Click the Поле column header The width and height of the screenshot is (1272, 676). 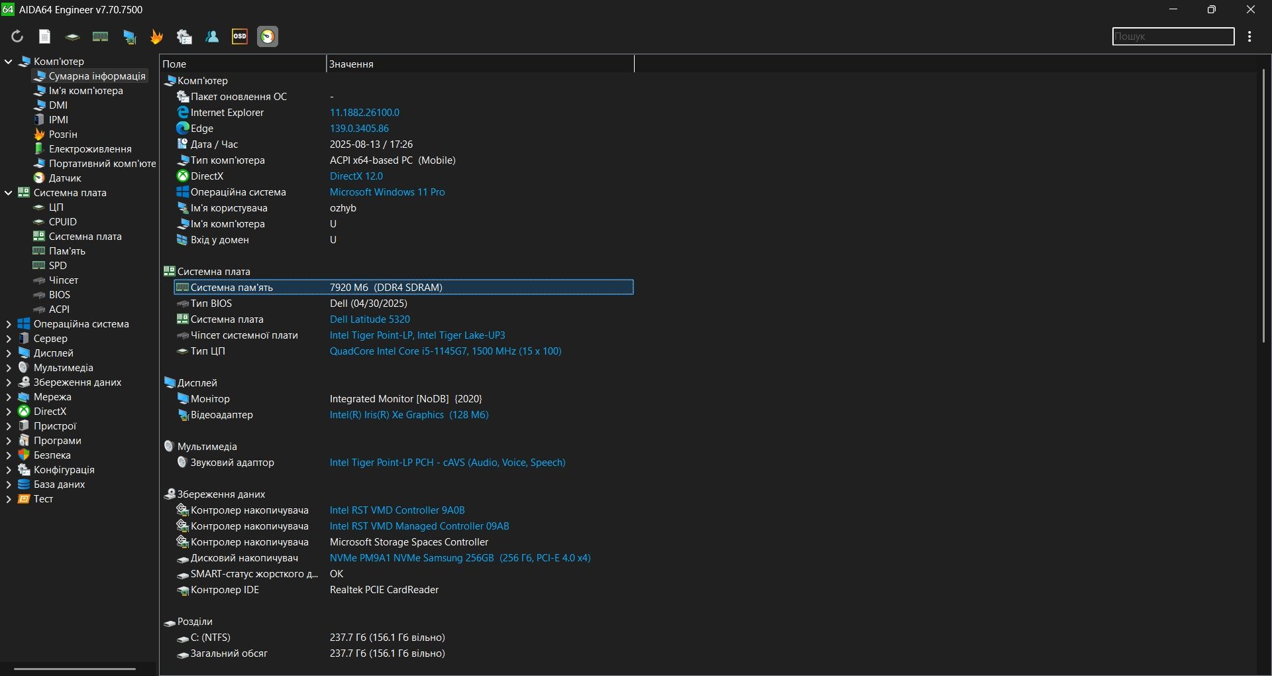tap(242, 64)
